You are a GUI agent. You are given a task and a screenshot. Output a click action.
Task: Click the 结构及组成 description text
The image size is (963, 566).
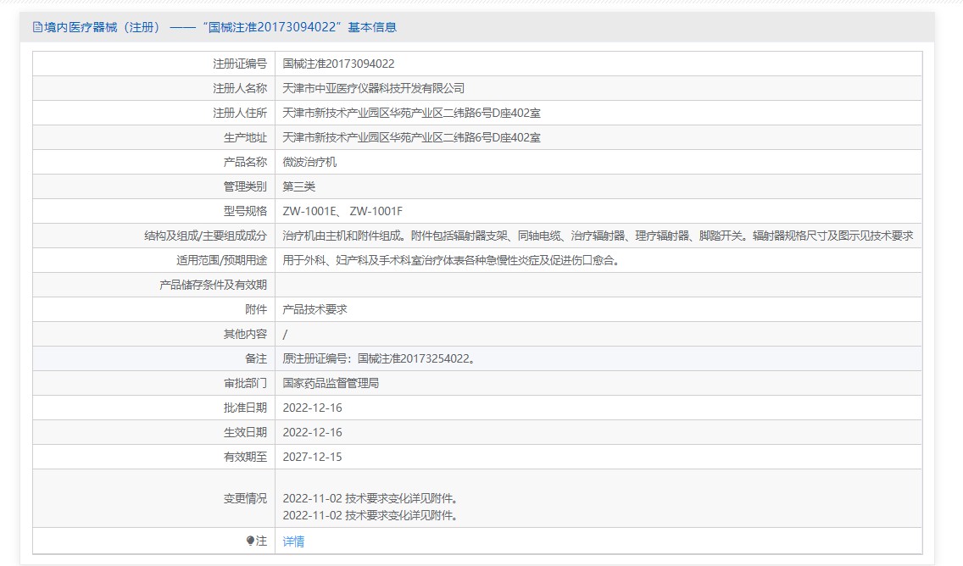pyautogui.click(x=597, y=236)
